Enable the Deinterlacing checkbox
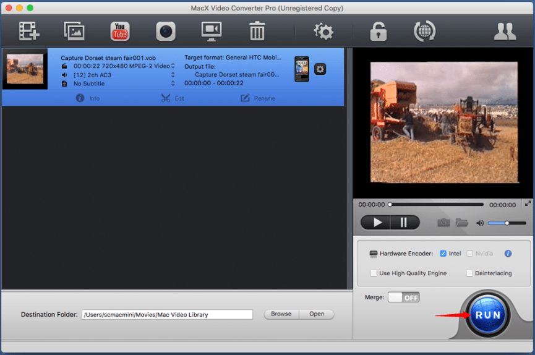The height and width of the screenshot is (355, 535). point(469,273)
